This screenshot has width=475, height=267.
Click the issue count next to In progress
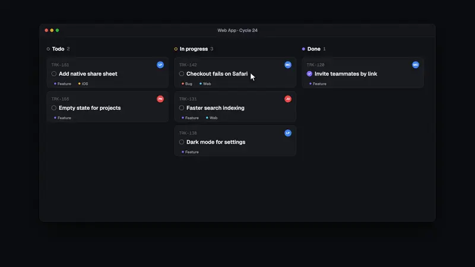(x=212, y=49)
